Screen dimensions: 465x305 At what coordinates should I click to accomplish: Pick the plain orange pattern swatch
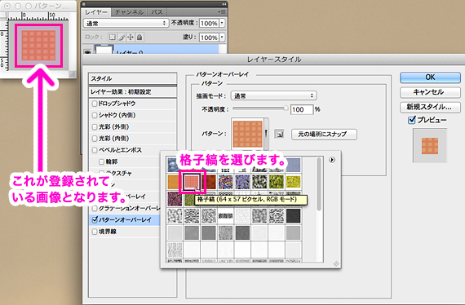[x=173, y=182]
